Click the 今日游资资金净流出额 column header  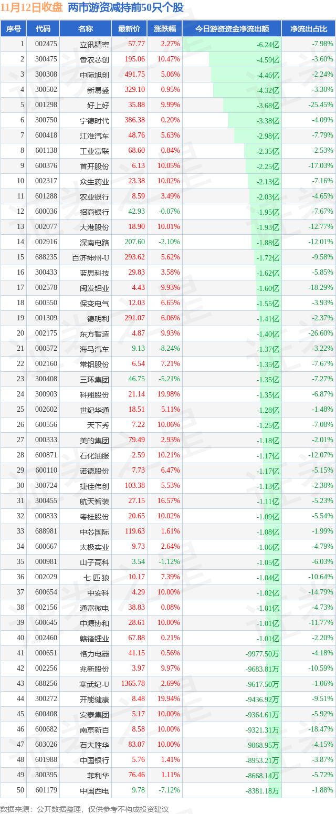[x=232, y=29]
